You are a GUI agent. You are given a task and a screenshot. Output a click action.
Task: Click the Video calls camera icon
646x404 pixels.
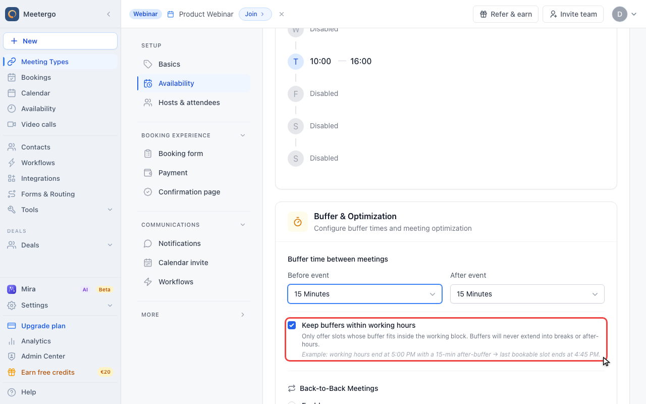click(12, 124)
